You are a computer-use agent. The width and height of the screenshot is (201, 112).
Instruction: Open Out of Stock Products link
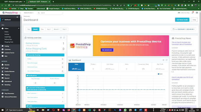[x=33, y=71]
